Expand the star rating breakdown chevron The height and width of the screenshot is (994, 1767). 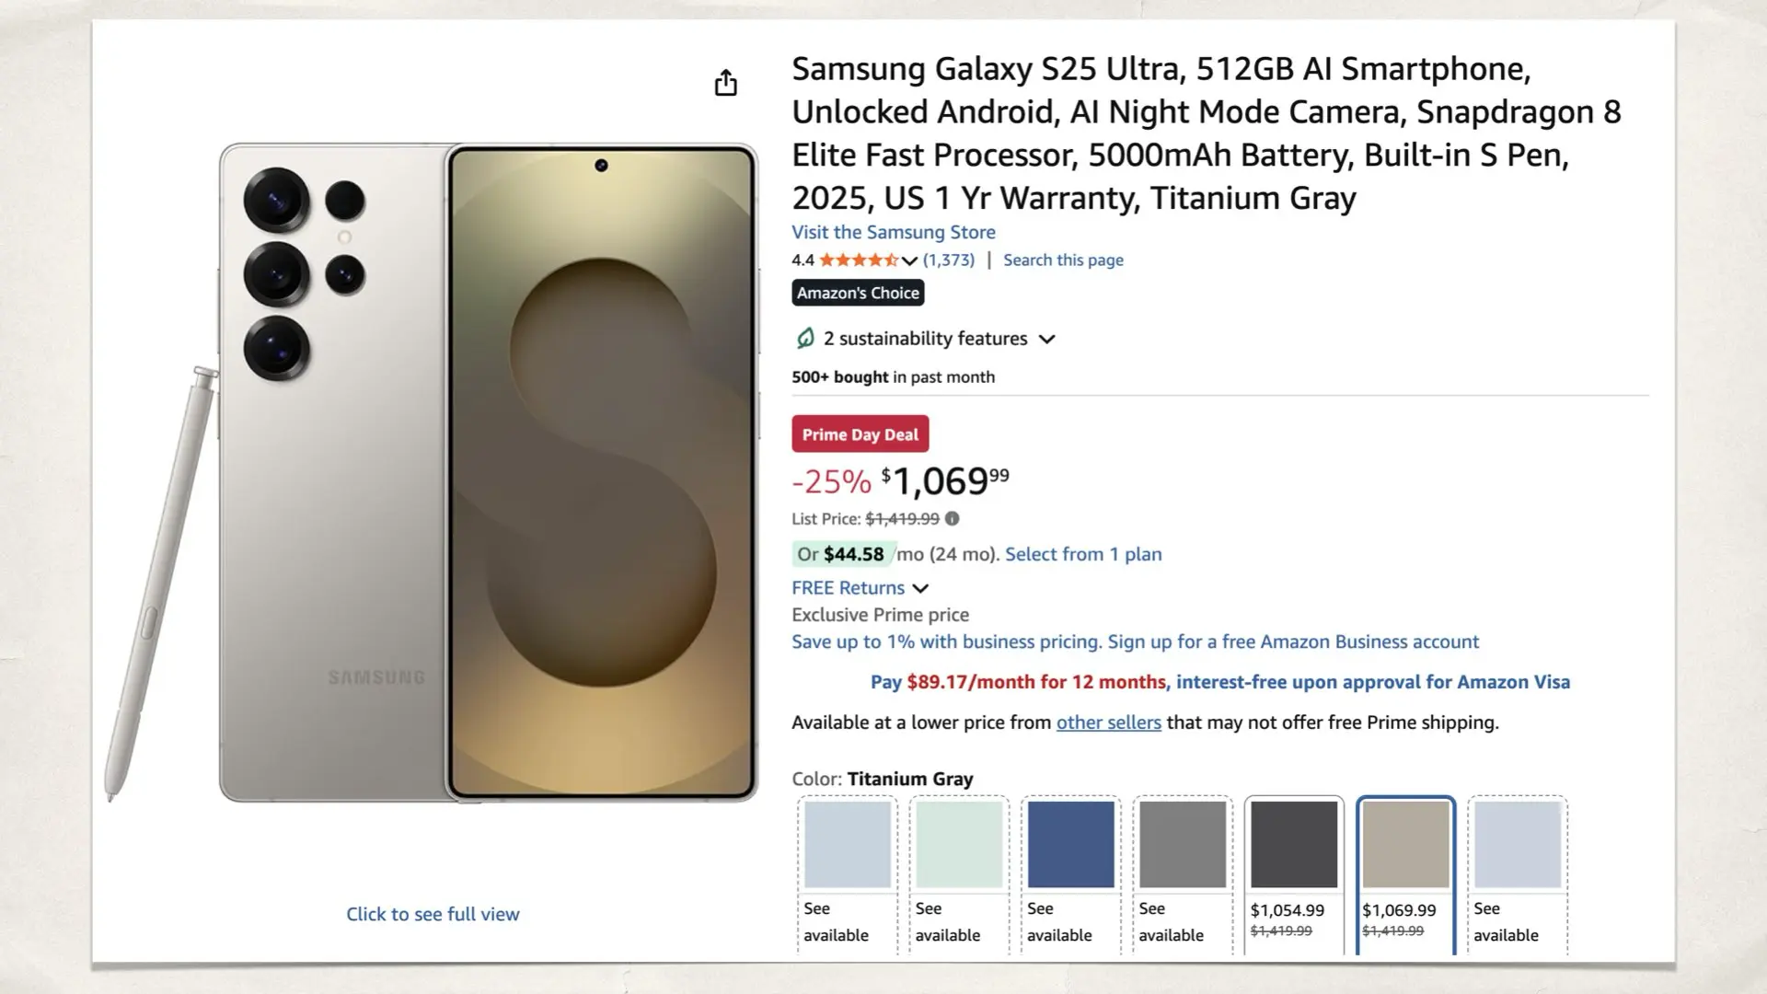click(909, 261)
